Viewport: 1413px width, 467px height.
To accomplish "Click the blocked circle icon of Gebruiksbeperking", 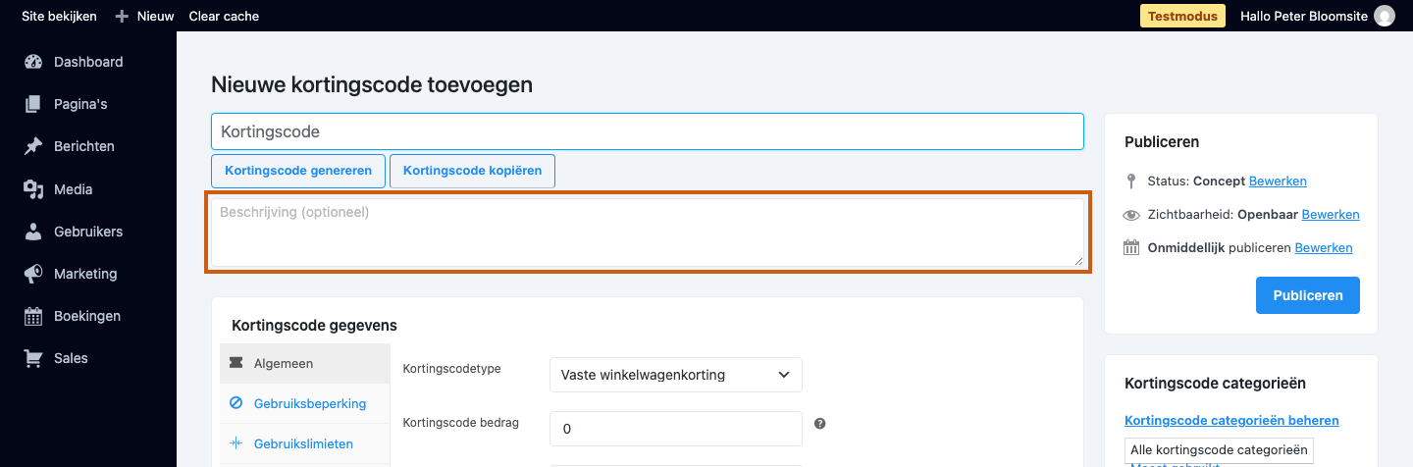I will click(235, 403).
